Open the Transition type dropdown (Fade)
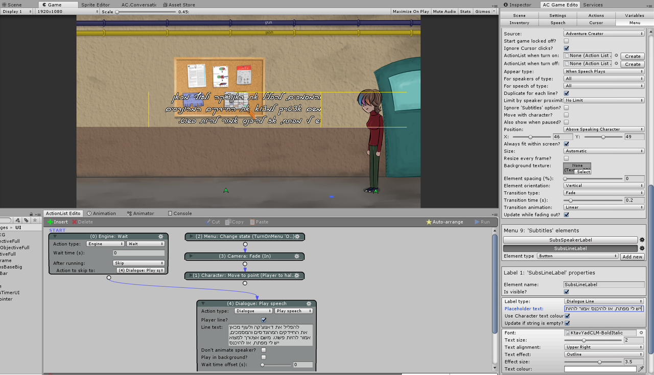This screenshot has height=375, width=654. [604, 193]
